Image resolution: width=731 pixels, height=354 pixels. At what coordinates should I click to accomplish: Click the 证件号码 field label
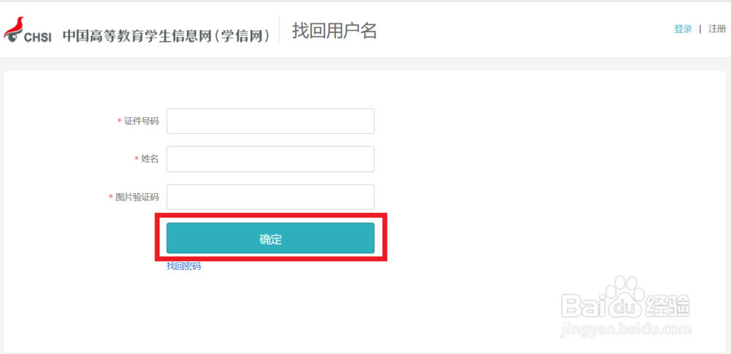pos(141,121)
